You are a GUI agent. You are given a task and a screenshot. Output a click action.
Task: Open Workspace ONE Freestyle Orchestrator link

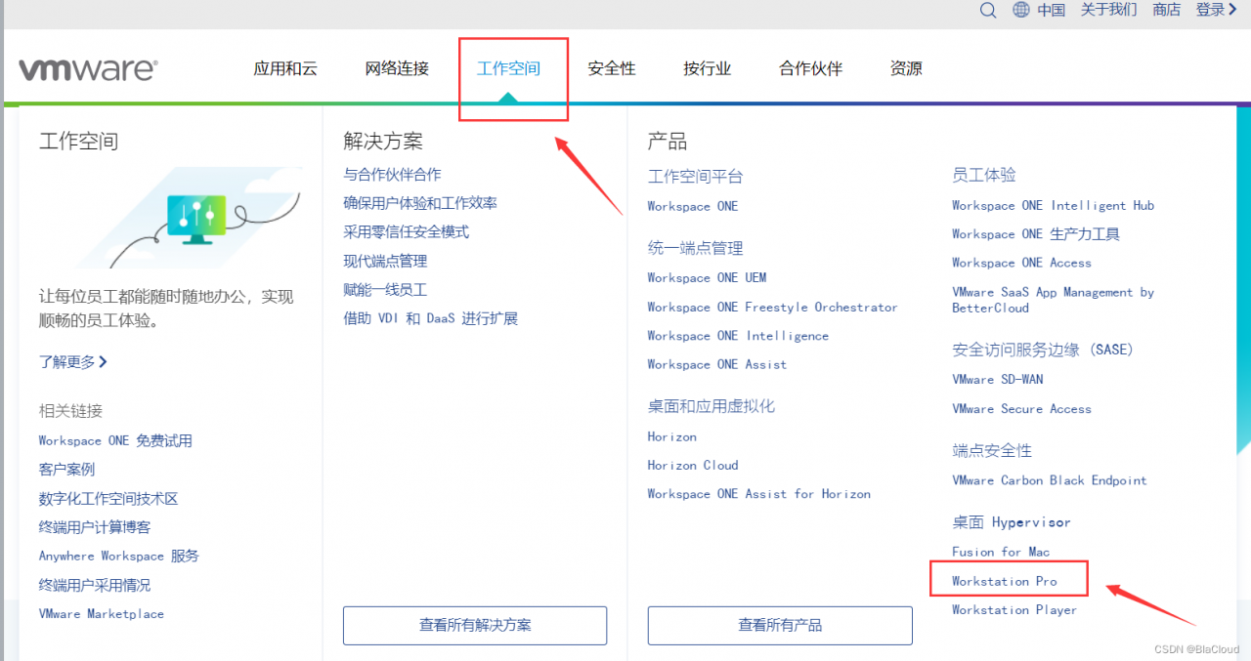(x=772, y=307)
